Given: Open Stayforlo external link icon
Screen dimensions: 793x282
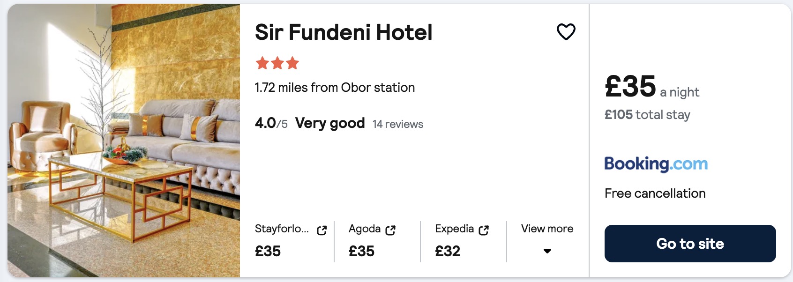Looking at the screenshot, I should tap(322, 230).
